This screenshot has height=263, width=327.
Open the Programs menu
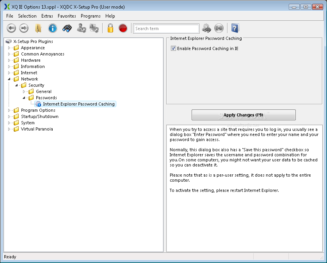(x=91, y=16)
